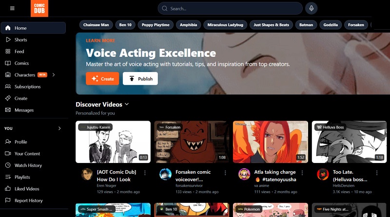Click the Publish banner button
Viewport: 390px width, 217px height.
140,79
